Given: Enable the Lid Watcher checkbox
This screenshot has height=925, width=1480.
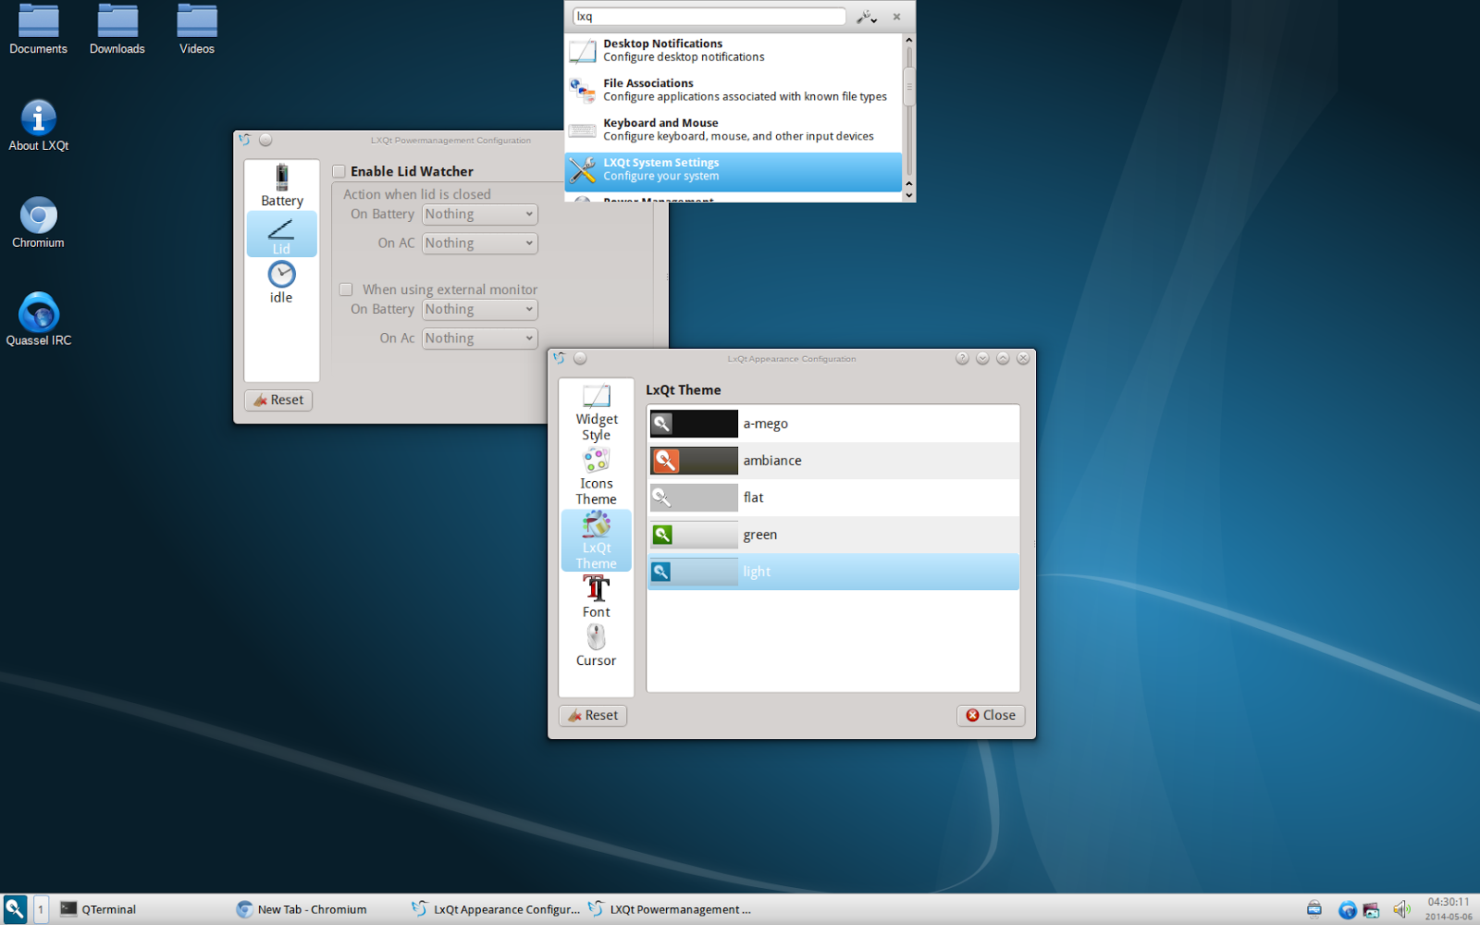Looking at the screenshot, I should pos(339,170).
